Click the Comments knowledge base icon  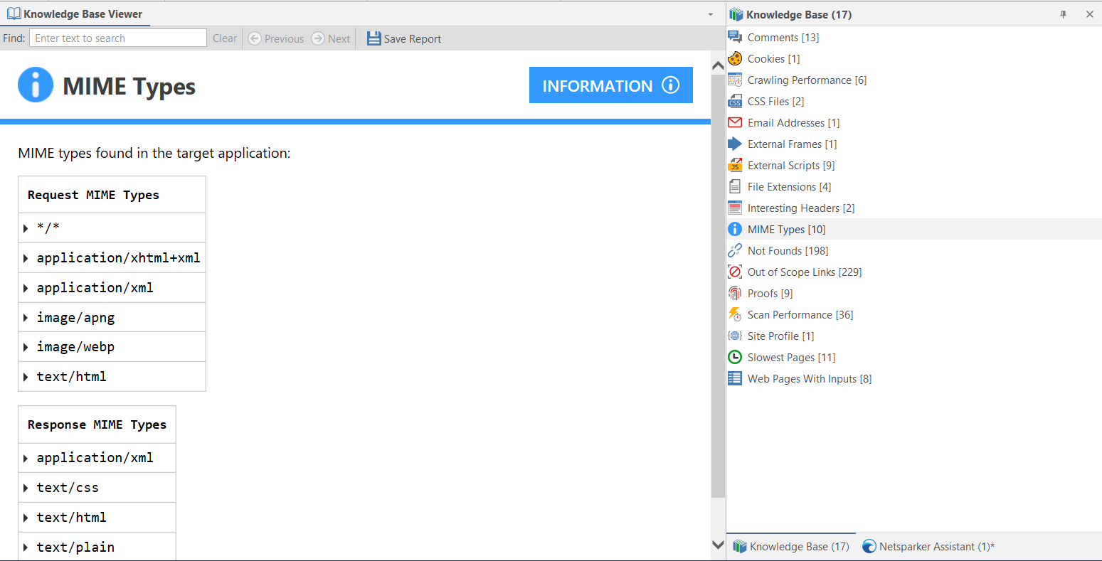tap(735, 37)
